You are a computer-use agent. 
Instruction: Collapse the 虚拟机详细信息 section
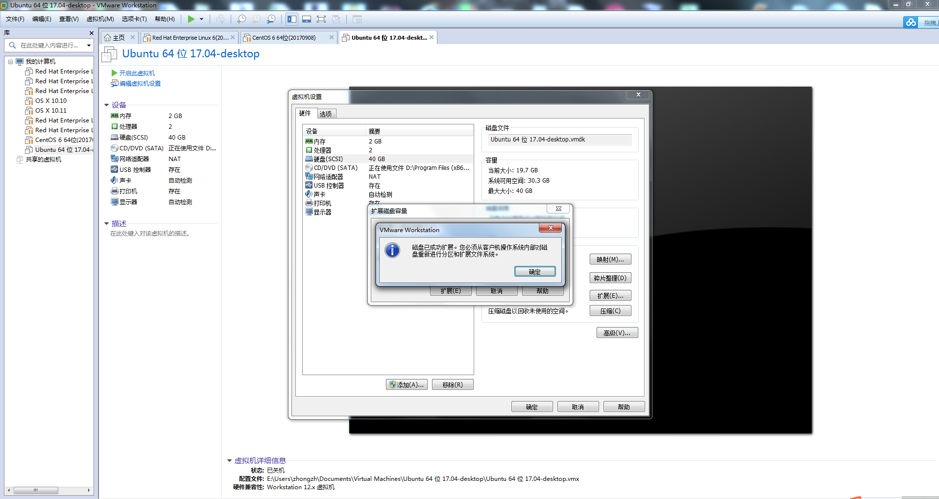pos(229,461)
